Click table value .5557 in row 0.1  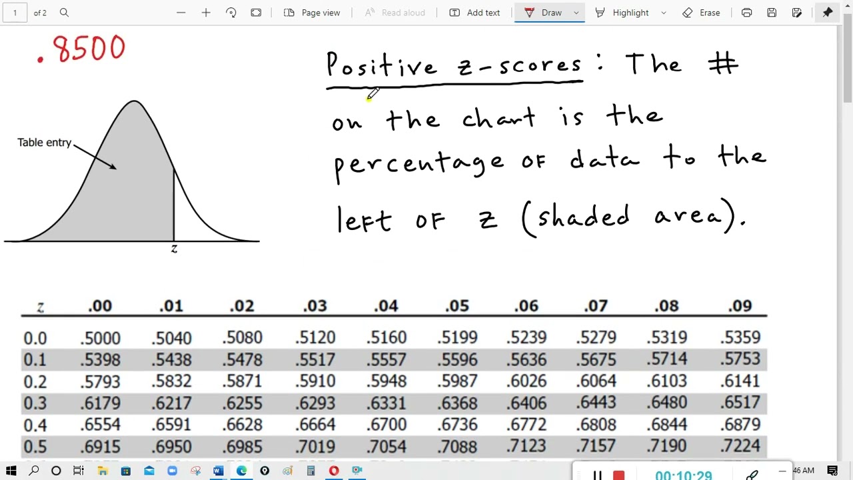click(386, 360)
